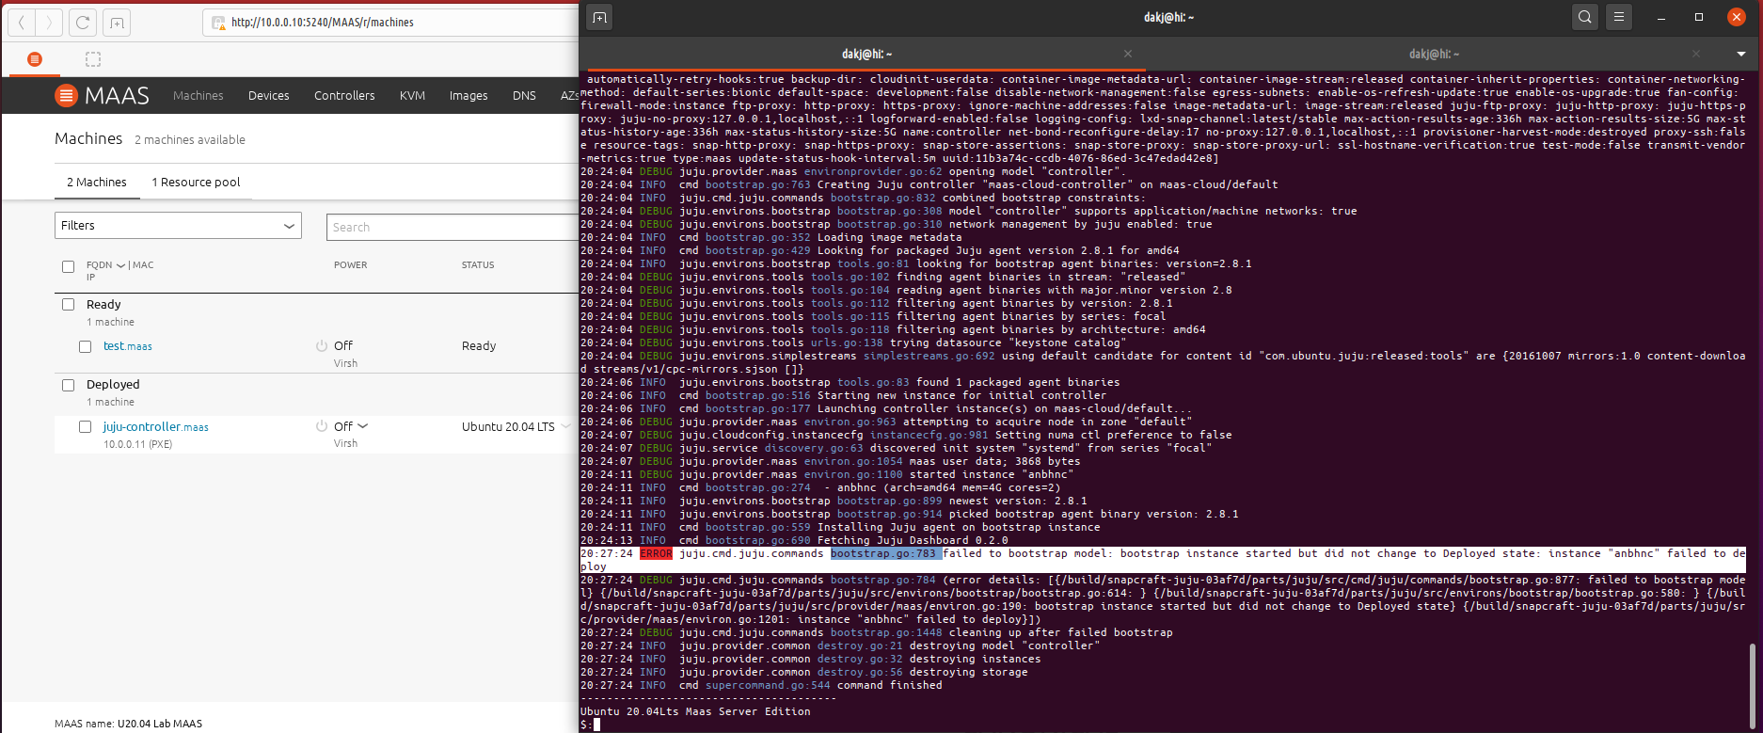1763x733 pixels.
Task: Open the terminal hamburger menu
Action: pos(1618,17)
